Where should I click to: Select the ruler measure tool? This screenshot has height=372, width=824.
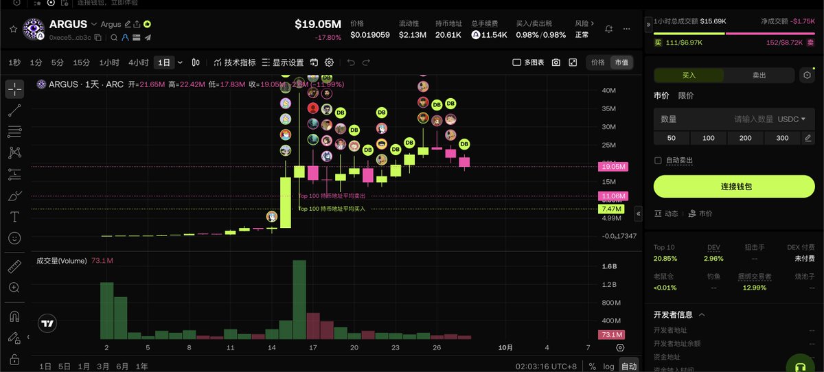[14, 267]
